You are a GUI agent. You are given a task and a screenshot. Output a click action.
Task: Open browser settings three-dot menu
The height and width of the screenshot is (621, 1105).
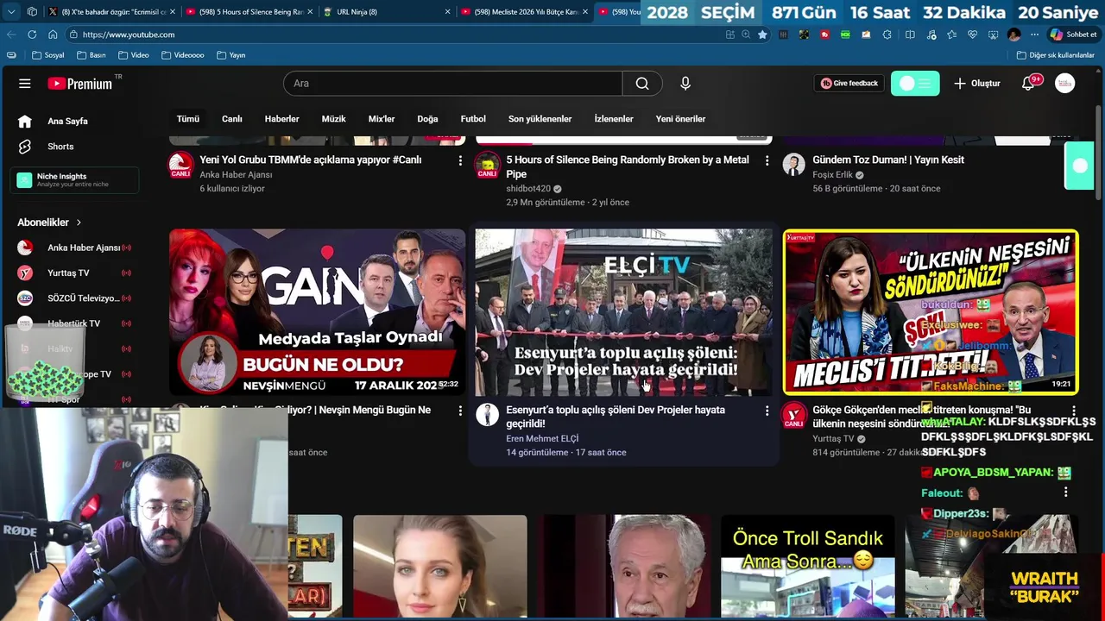[1034, 34]
